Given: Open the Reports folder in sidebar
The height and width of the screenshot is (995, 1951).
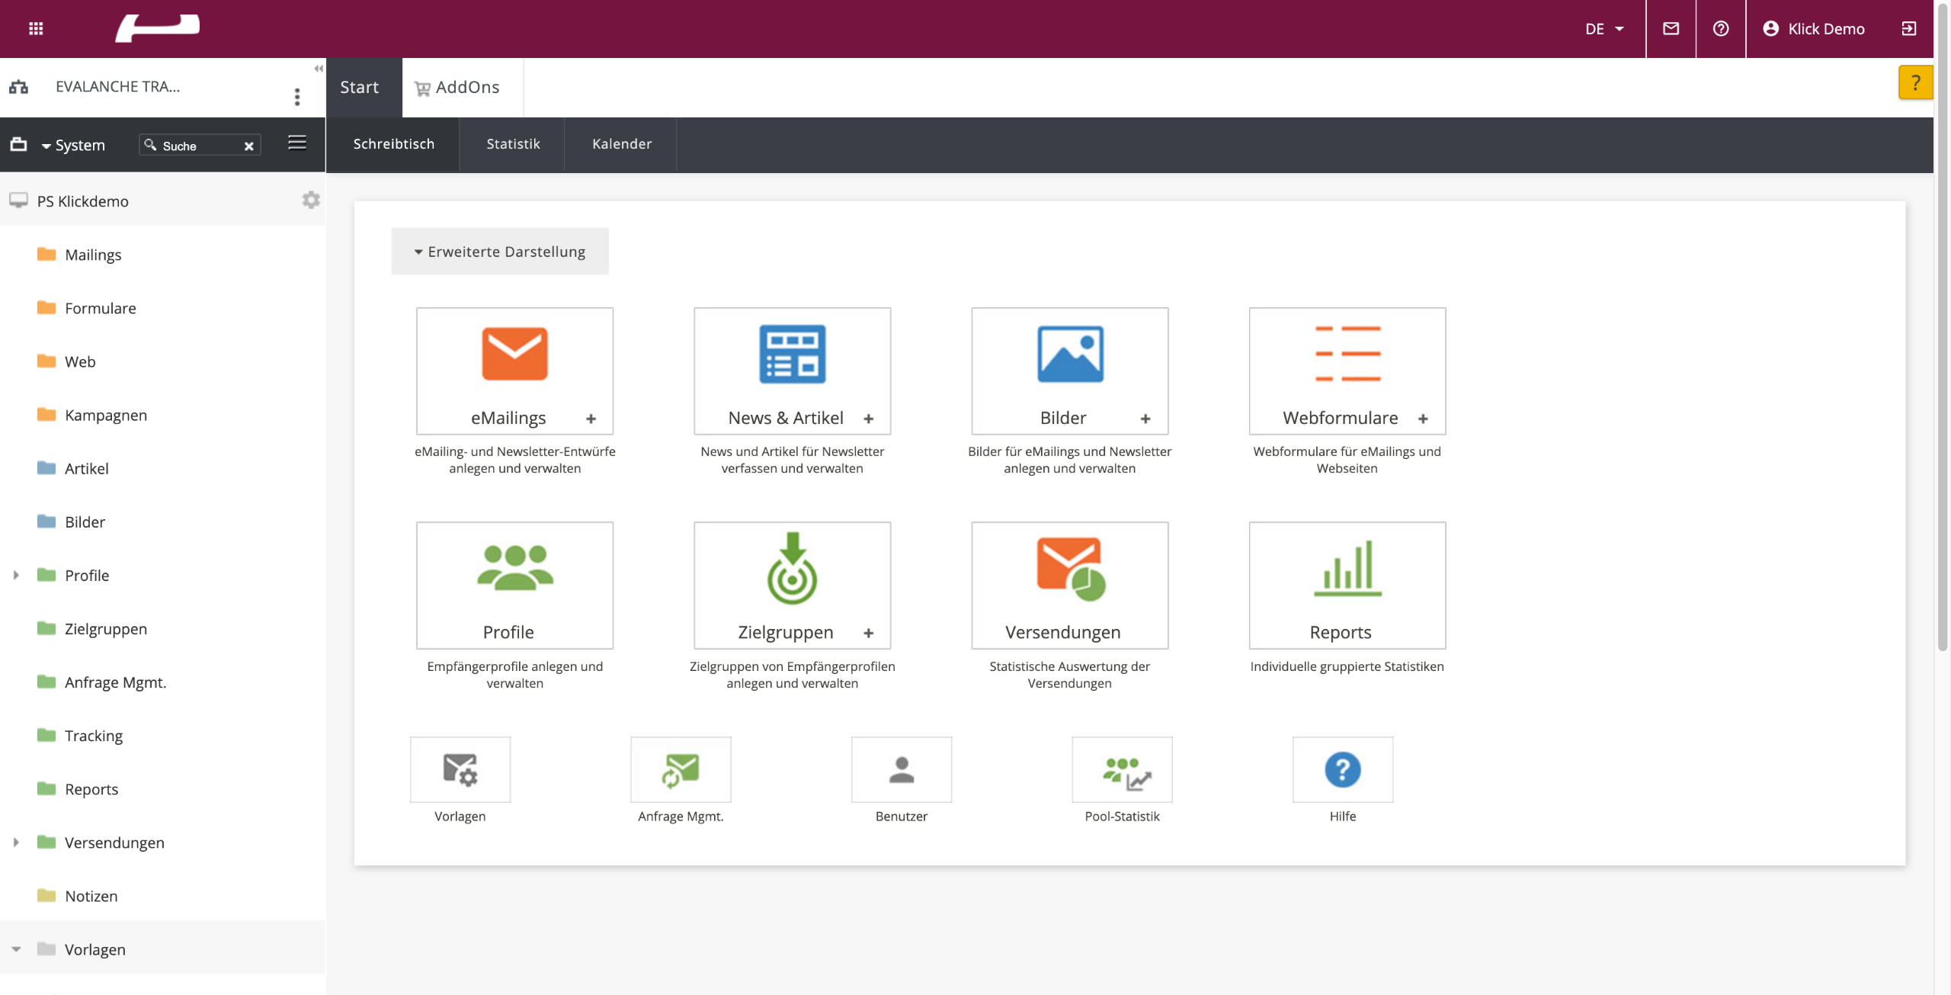Looking at the screenshot, I should (x=91, y=788).
